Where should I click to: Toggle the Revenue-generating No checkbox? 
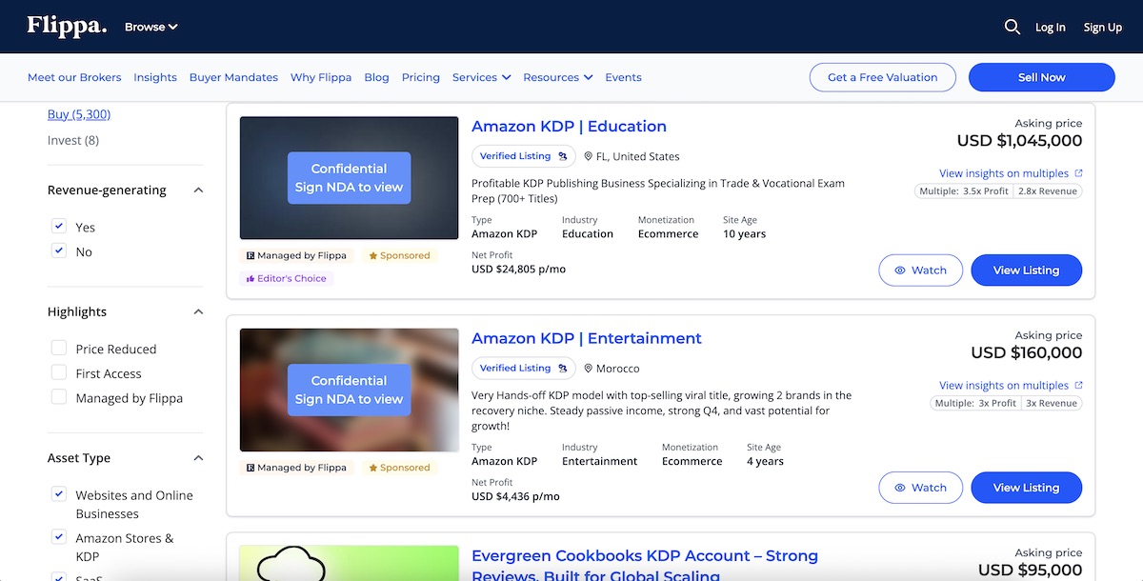[59, 251]
